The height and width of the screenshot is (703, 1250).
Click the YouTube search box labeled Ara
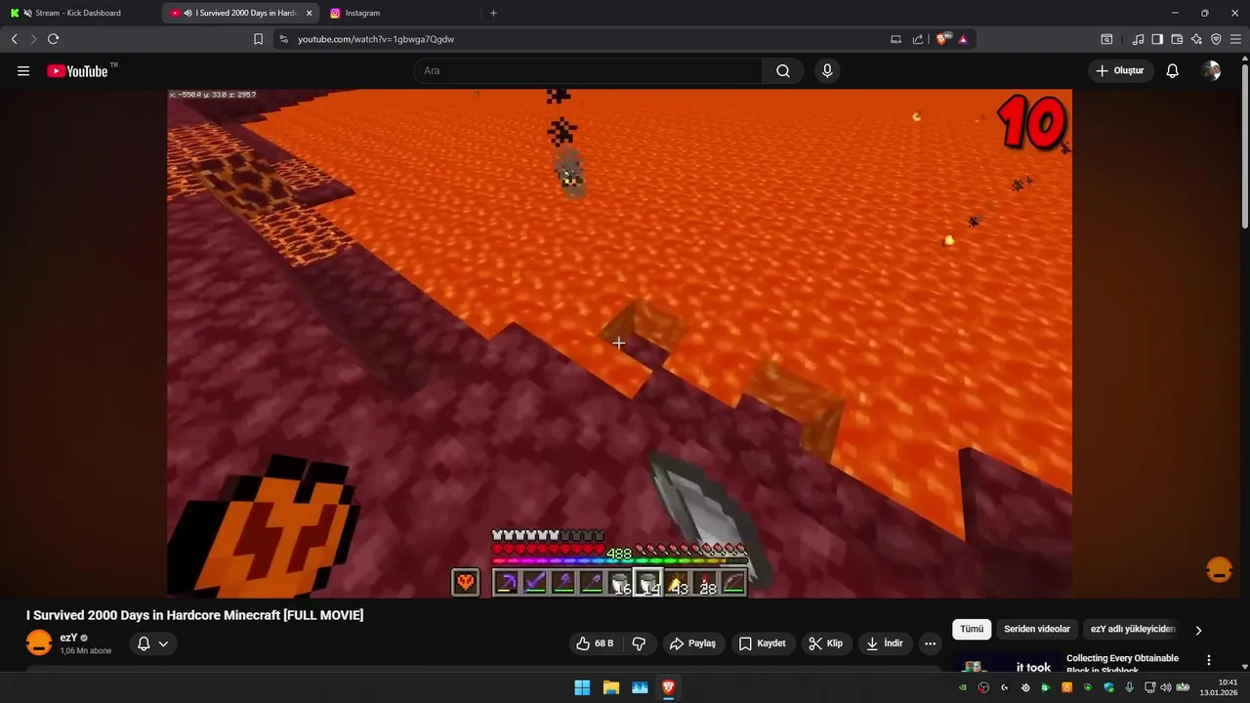(x=588, y=71)
